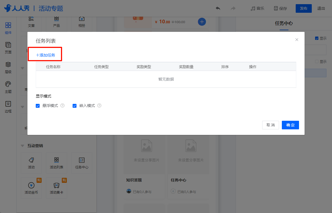Open the 组件 components sidebar panel

8,28
